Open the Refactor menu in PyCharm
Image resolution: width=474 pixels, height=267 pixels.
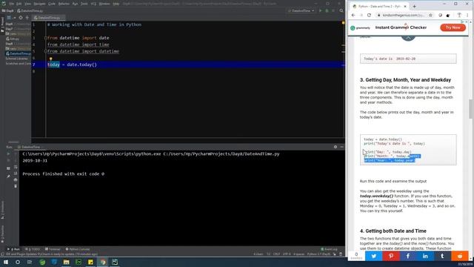[64, 4]
